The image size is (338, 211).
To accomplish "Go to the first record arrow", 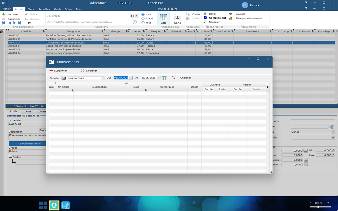I will pos(3,23).
